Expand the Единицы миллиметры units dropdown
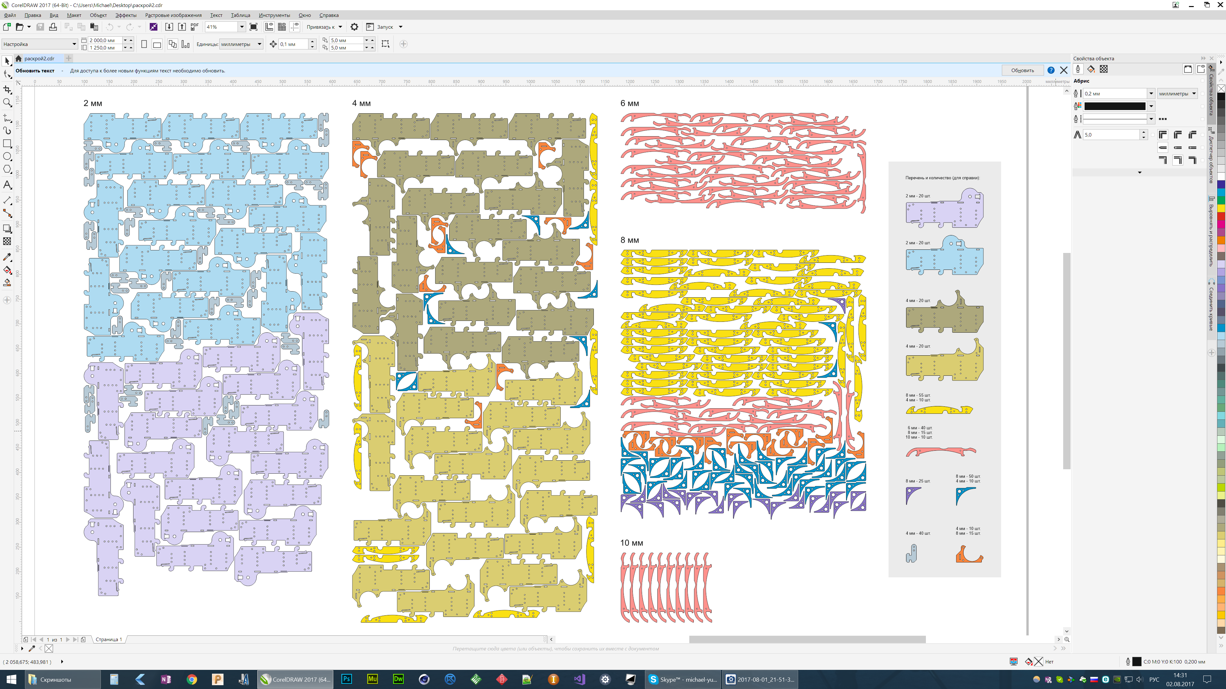1226x689 pixels. point(259,44)
